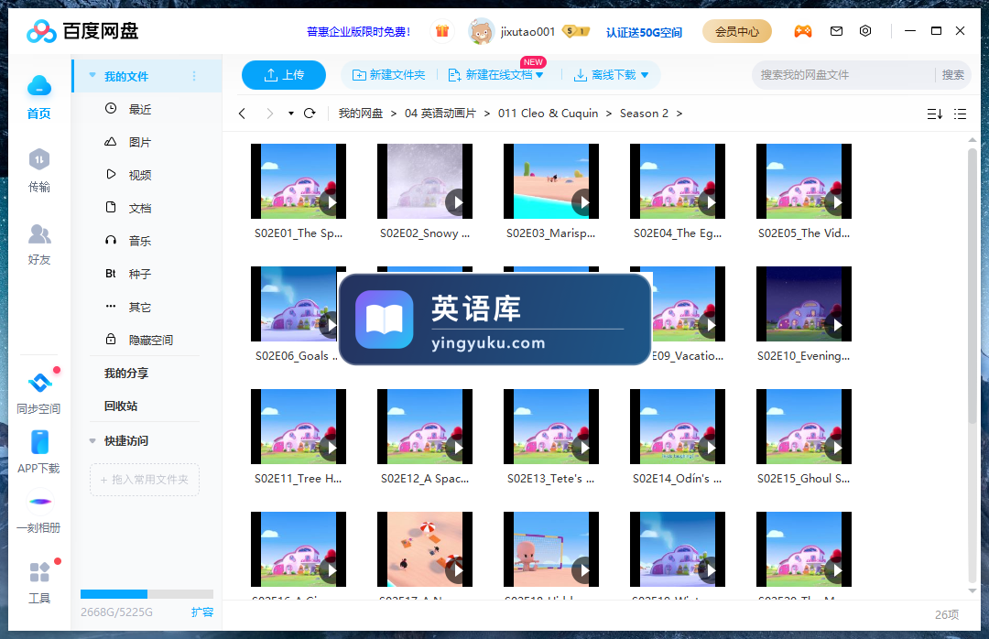989x639 pixels.
Task: Select the S02E11_Tree H... video thumbnail
Action: click(x=299, y=427)
